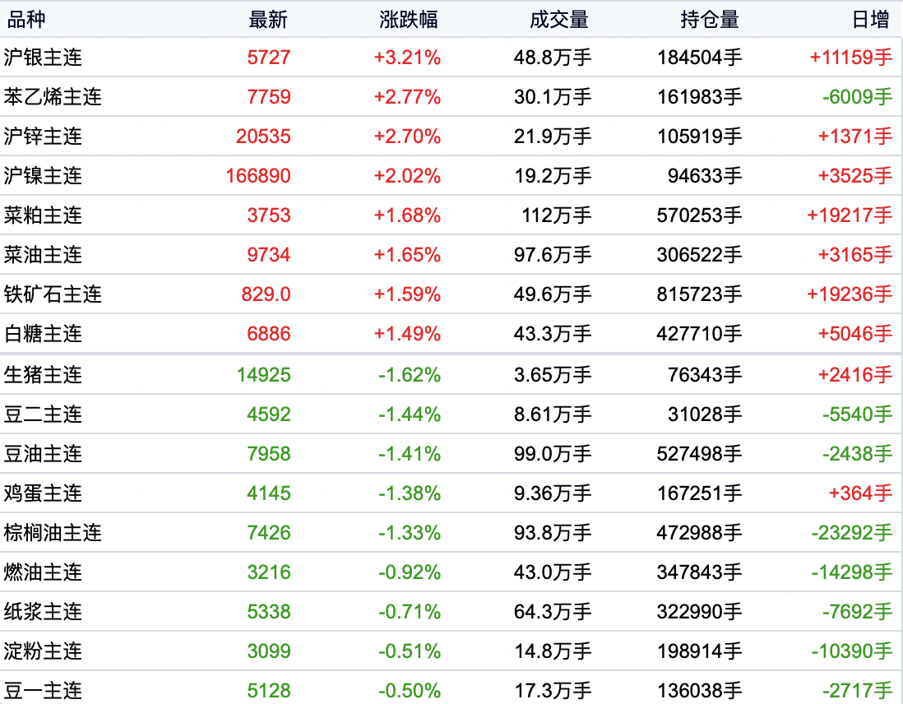Click 棕榈油主连 contract name
The image size is (903, 704).
point(53,533)
